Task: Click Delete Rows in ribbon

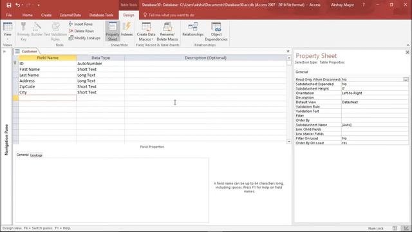Action: click(81, 31)
